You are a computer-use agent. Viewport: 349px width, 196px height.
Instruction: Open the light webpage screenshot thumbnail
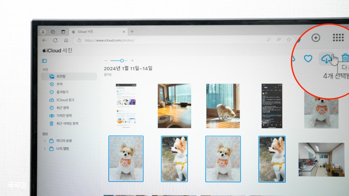126,106
